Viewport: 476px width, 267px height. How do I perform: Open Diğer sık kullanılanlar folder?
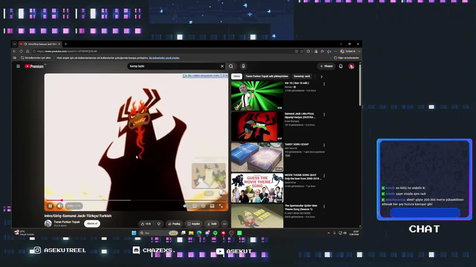pyautogui.click(x=347, y=58)
